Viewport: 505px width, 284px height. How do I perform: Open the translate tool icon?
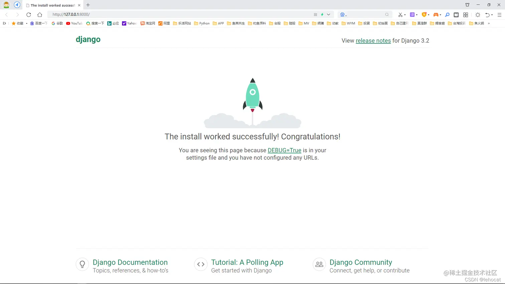pyautogui.click(x=412, y=15)
